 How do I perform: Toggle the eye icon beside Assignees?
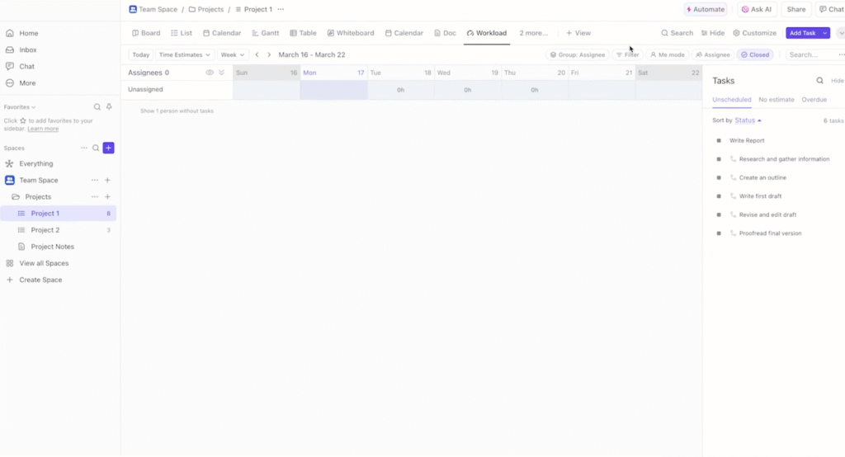coord(210,73)
